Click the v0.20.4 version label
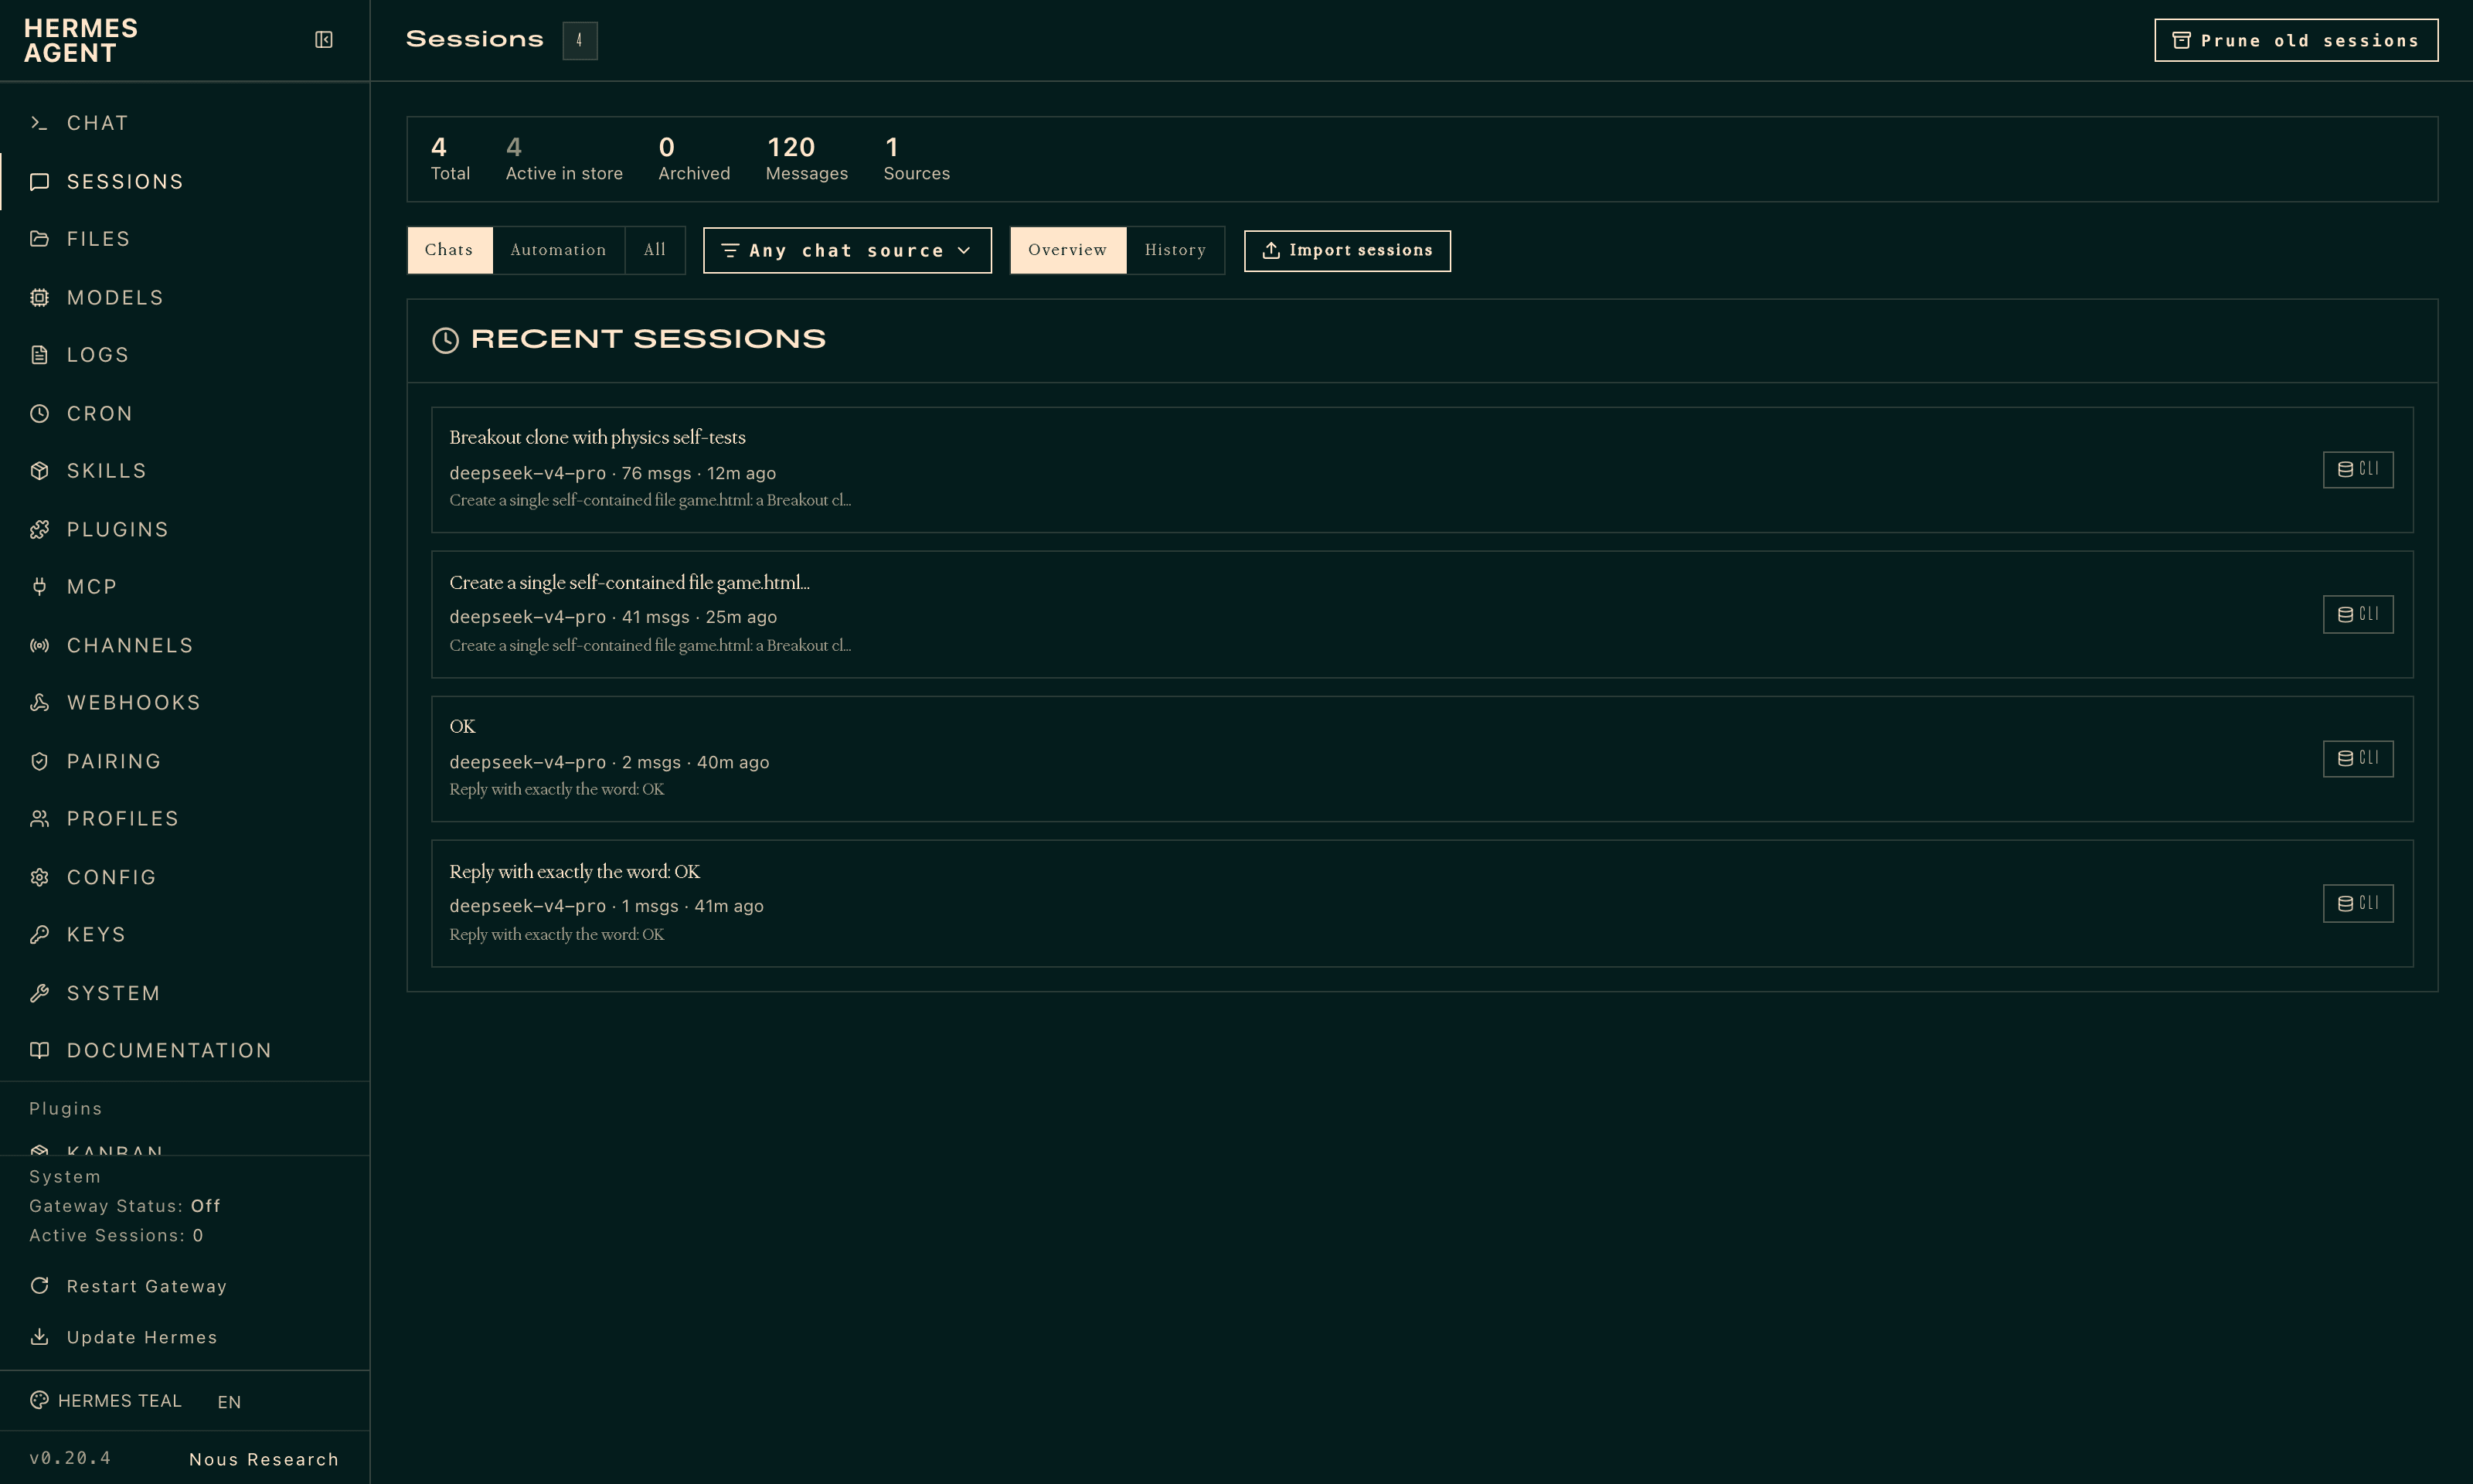The image size is (2473, 1484). tap(70, 1458)
